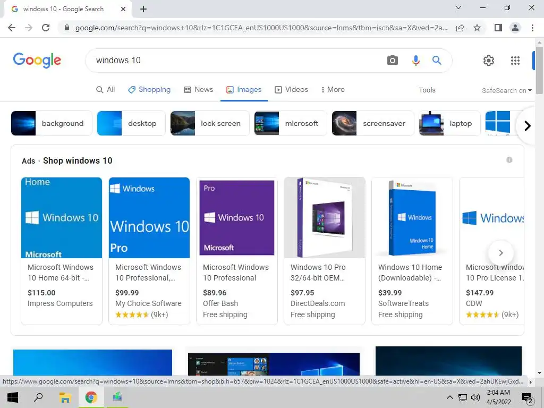Open CDW Windows 10 Pro License ad
Image resolution: width=544 pixels, height=408 pixels.
pyautogui.click(x=491, y=251)
